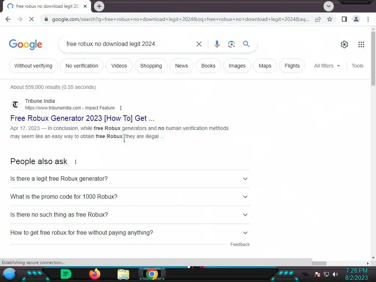Click into the Google search box text
This screenshot has width=376, height=282.
tap(111, 44)
